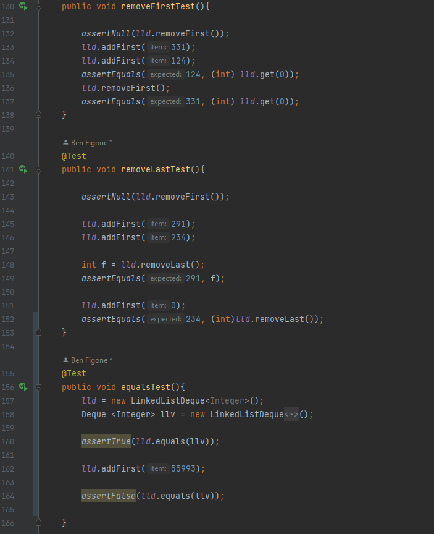Click the highlighted assertTrue call
434x534 pixels.
[x=106, y=441]
